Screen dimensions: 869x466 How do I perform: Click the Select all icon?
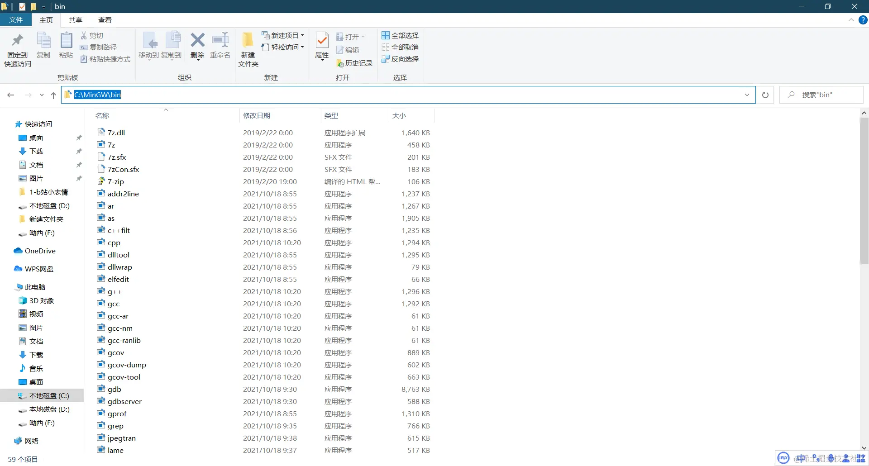tap(386, 35)
